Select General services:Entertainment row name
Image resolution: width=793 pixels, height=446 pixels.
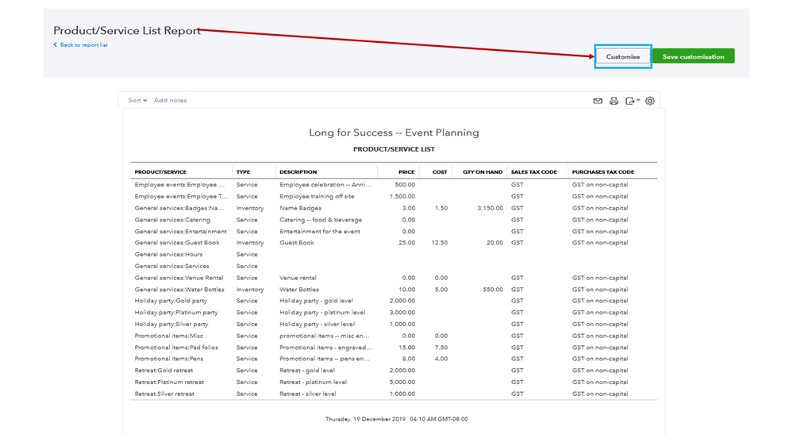coord(180,232)
